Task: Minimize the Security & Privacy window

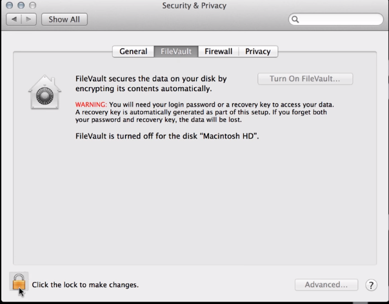Action: pos(21,5)
